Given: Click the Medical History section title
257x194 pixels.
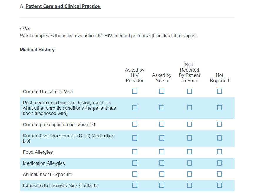Looking at the screenshot, I should [37, 50].
